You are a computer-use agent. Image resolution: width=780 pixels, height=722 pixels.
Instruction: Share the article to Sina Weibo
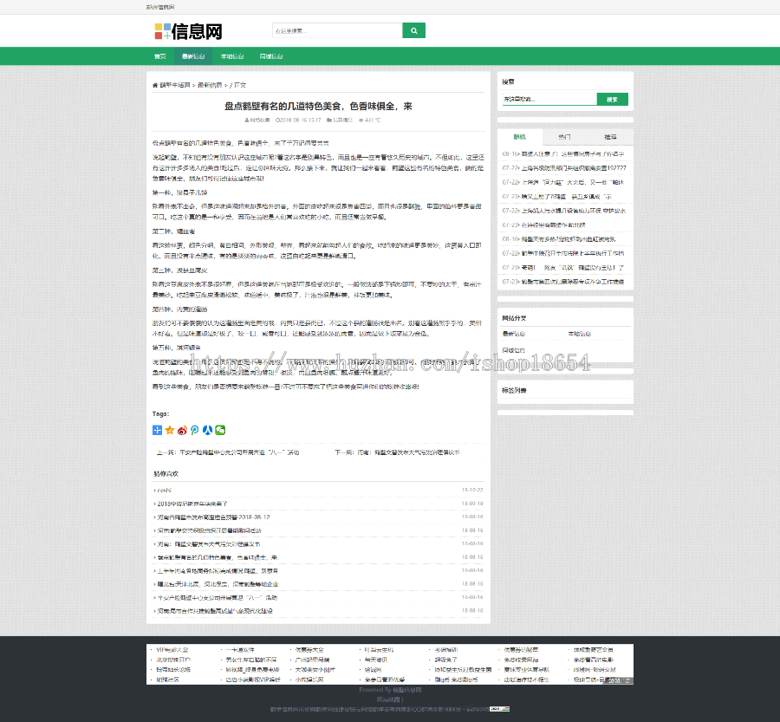tap(183, 429)
